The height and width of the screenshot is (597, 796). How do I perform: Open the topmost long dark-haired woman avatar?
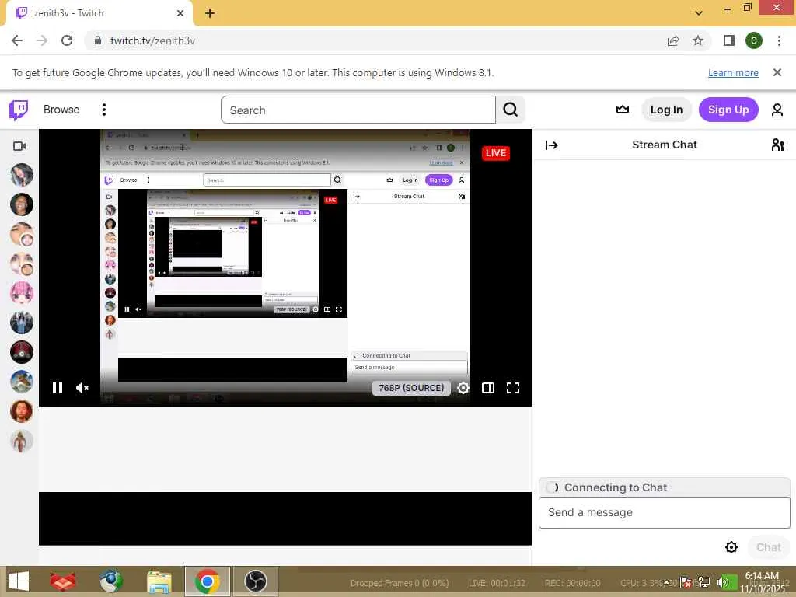21,175
